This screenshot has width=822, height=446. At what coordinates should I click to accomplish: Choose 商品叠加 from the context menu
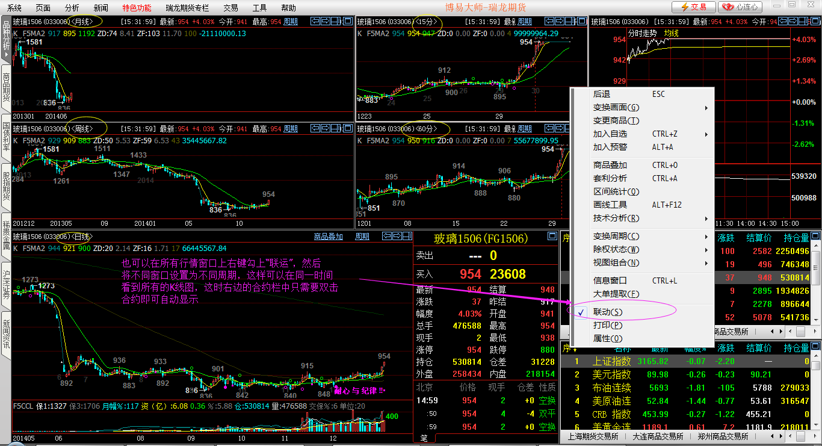pos(610,165)
